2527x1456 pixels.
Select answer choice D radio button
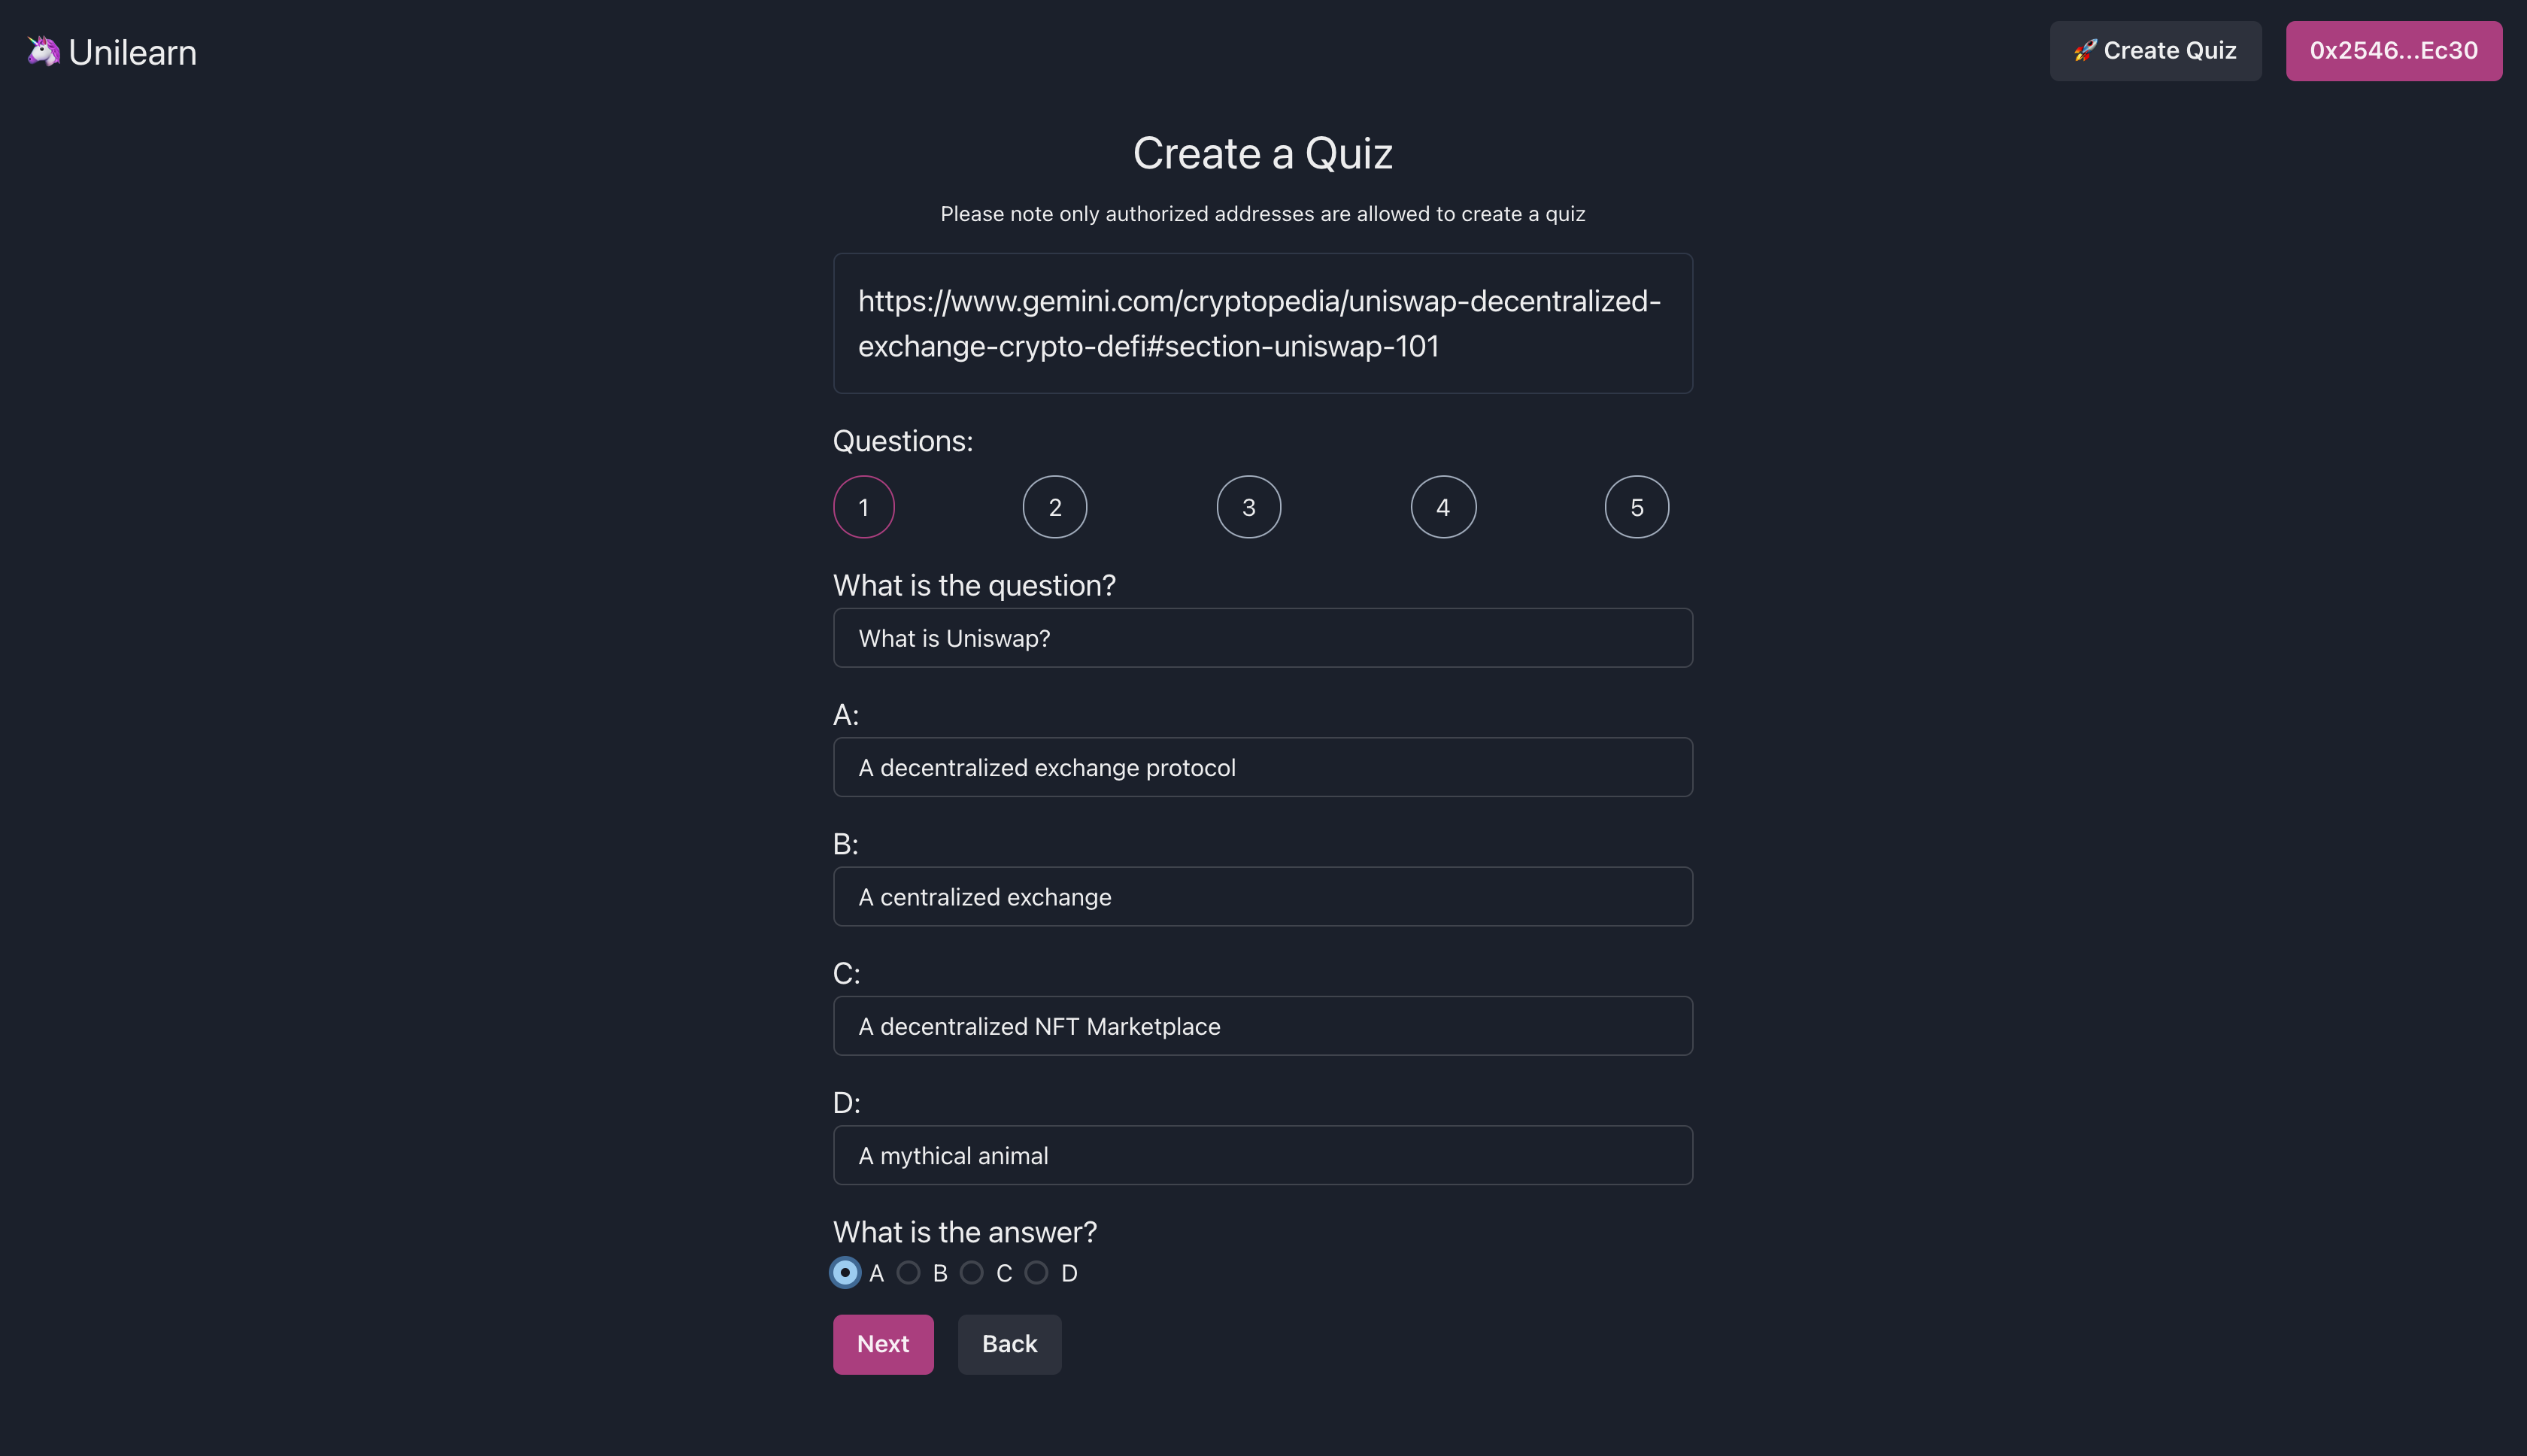(1036, 1273)
